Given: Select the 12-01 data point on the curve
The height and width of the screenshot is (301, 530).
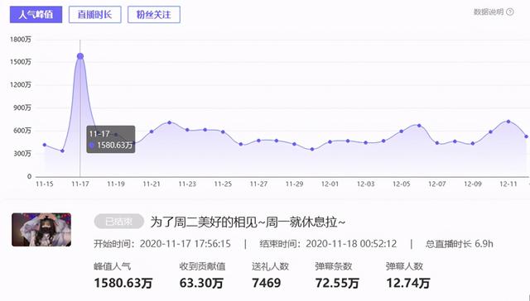Looking at the screenshot, I should click(x=330, y=141).
